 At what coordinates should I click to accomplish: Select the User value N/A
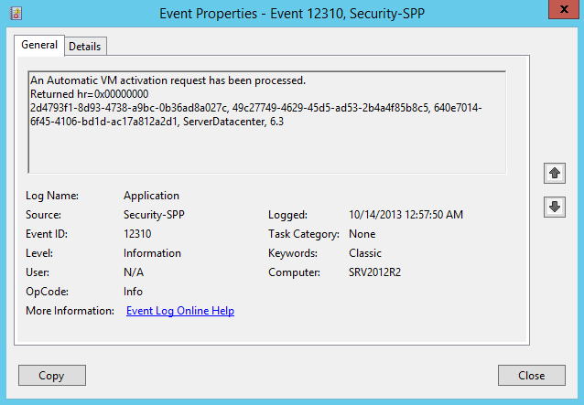134,272
